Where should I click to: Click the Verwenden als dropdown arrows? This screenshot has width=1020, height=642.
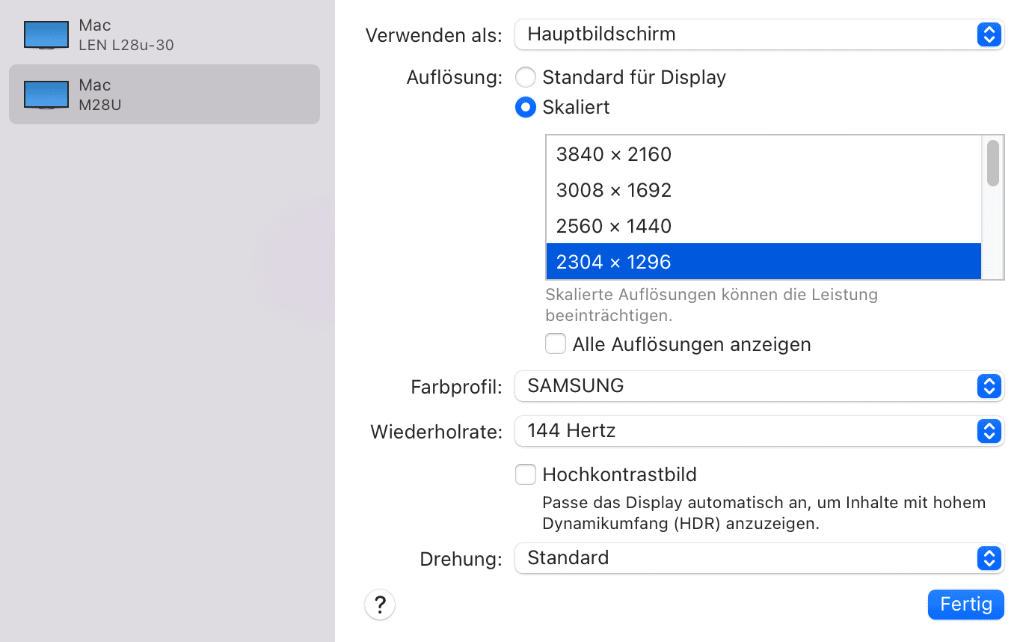[989, 34]
